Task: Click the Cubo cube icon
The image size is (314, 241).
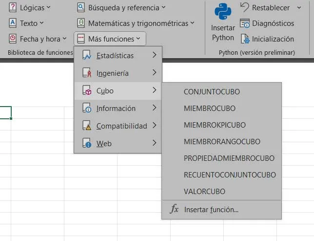Action: [87, 90]
